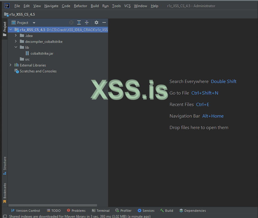258x218 pixels.
Task: Open the Build tool window label
Action: point(169,211)
